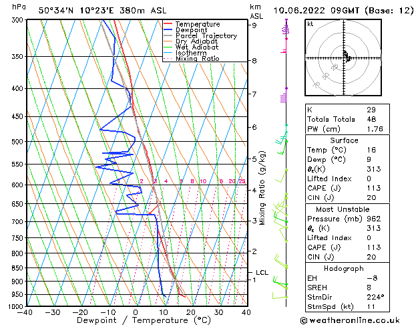Click the surface Dewp (°C) value 9
Viewport: 420px width, 325px height.
click(x=369, y=159)
